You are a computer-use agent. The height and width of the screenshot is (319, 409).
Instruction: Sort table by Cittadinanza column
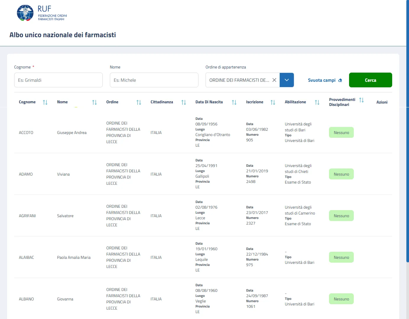point(184,102)
